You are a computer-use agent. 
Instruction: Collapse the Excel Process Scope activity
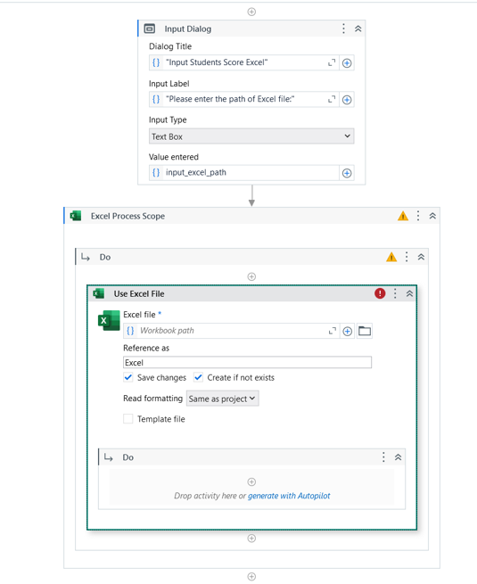[x=432, y=216]
